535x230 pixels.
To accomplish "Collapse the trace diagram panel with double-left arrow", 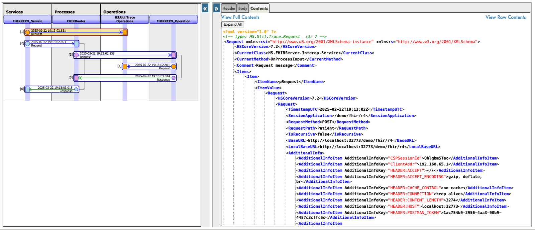I will [x=205, y=9].
